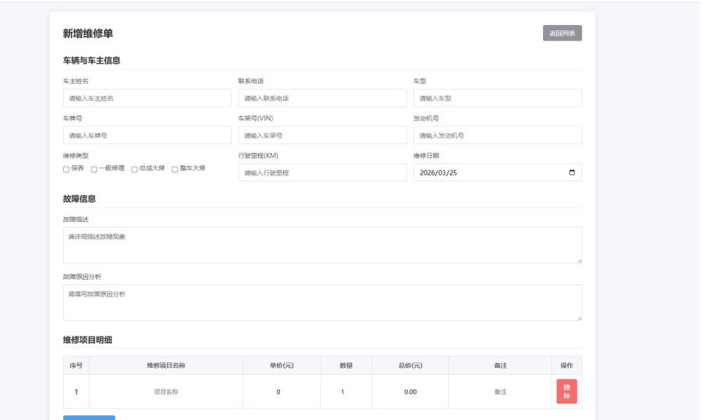Select the 车牌号 input field

(147, 136)
